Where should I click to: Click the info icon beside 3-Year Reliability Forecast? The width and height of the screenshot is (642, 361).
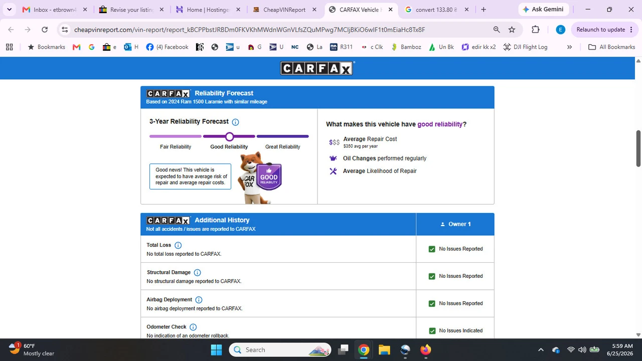pos(236,122)
